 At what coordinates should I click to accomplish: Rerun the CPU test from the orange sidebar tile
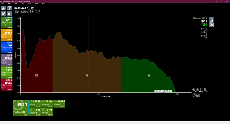pos(10,40)
